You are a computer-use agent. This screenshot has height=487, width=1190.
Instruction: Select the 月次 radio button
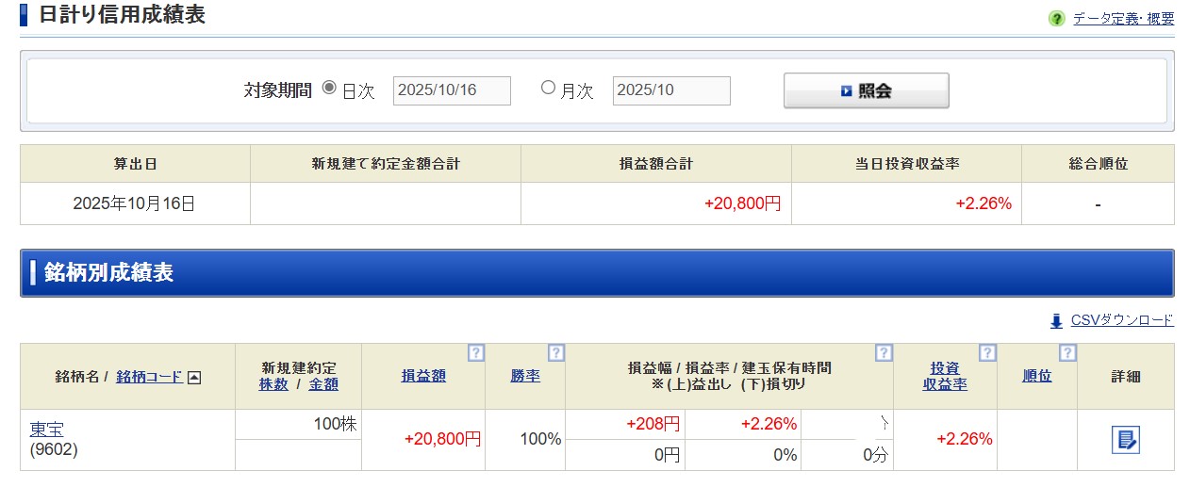[548, 88]
